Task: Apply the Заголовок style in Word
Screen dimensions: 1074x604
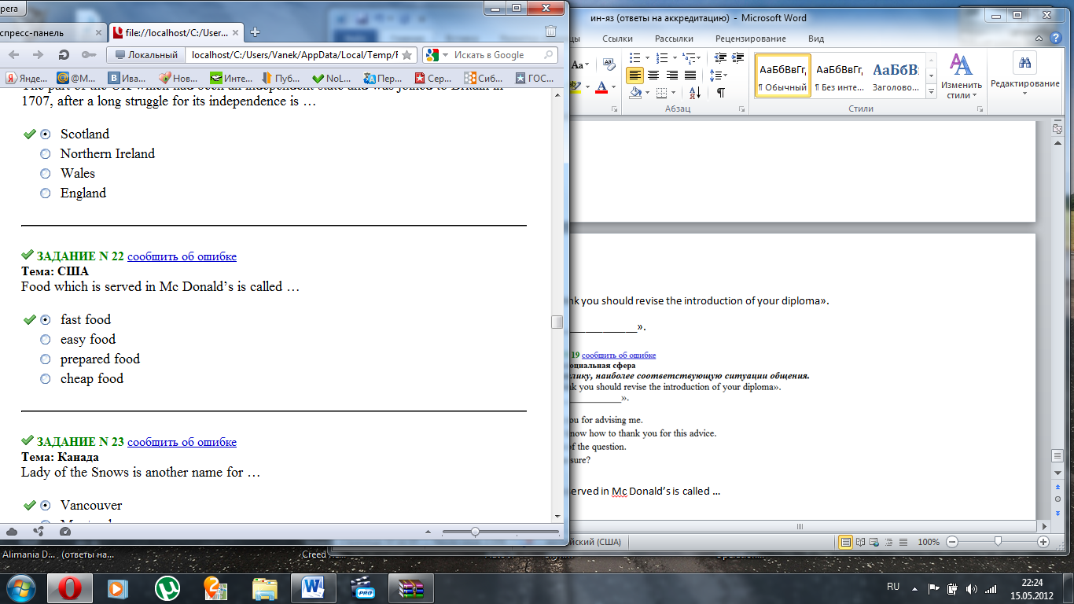Action: (895, 75)
